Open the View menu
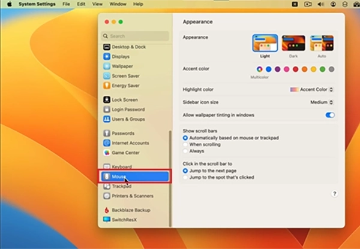This screenshot has height=249, width=360. pos(97,4)
